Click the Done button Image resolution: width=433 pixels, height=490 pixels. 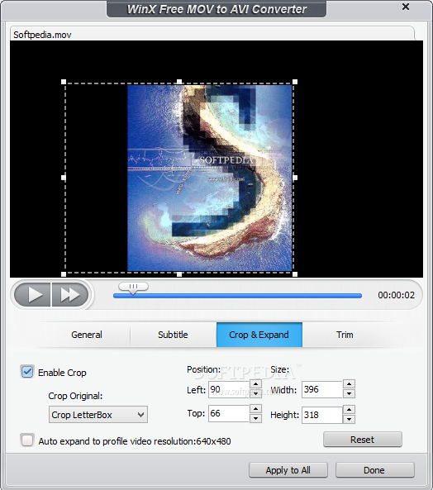(375, 470)
